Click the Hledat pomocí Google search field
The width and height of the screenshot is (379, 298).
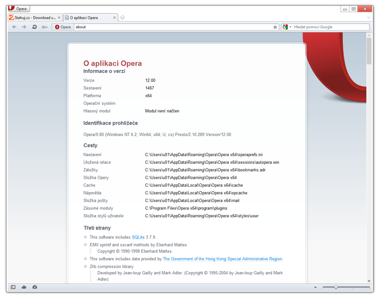(x=331, y=27)
